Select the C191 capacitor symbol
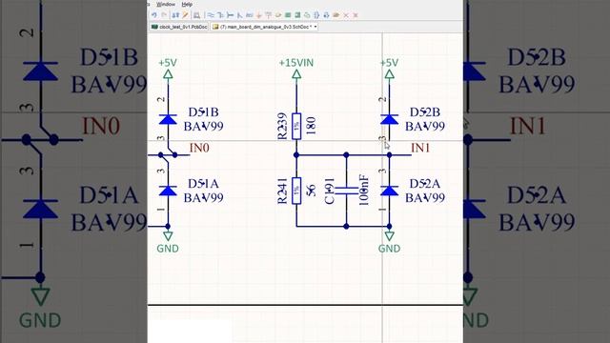This screenshot has height=343, width=610. 346,191
